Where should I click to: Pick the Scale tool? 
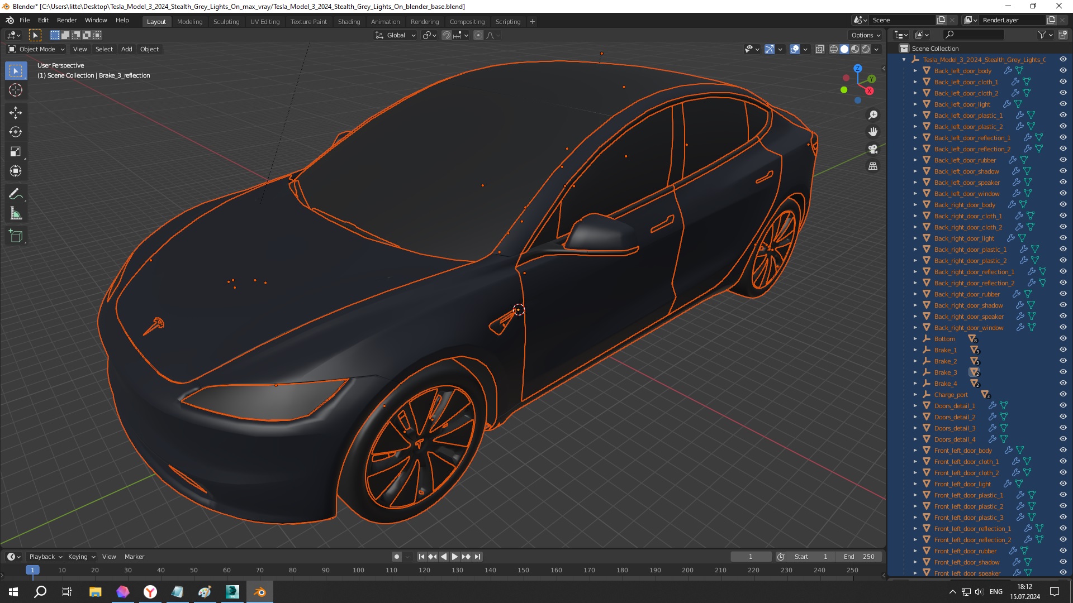click(x=16, y=152)
